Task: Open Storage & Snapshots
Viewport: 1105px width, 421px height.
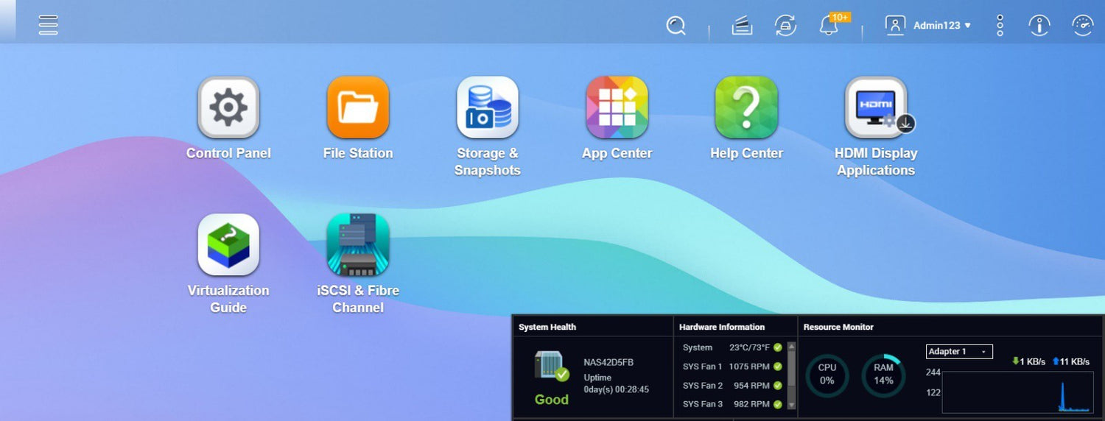Action: pos(488,107)
